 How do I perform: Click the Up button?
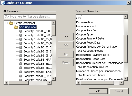pos(66,54)
